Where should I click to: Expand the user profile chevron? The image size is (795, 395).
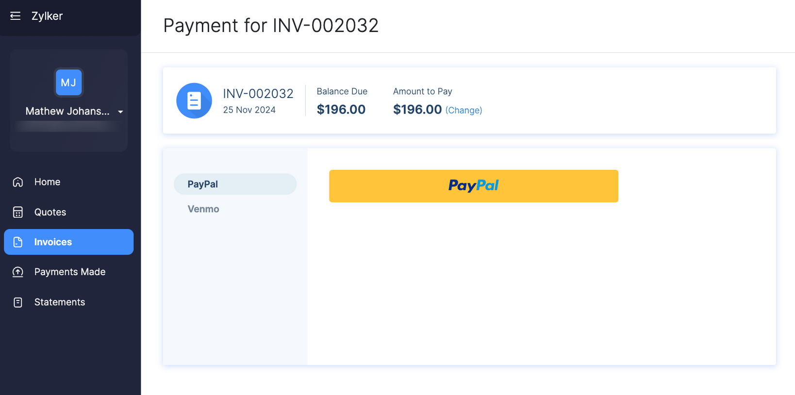coord(120,112)
